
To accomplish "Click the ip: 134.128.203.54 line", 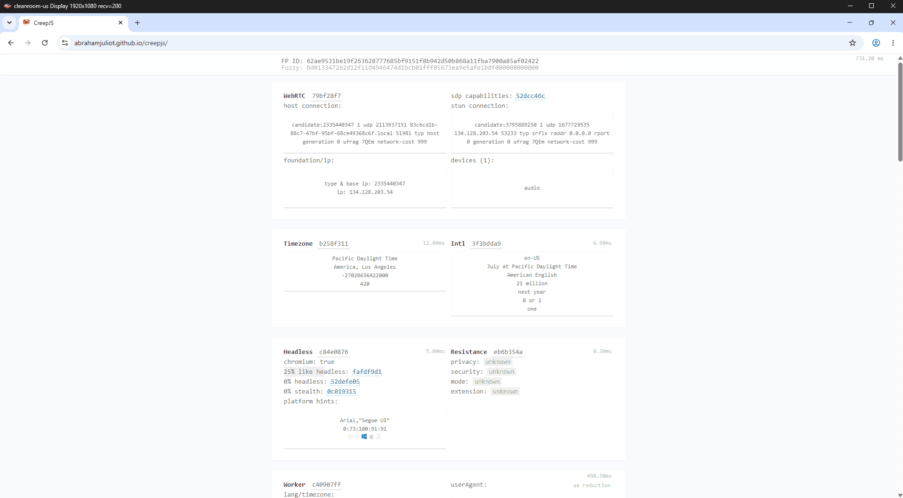I will (365, 192).
